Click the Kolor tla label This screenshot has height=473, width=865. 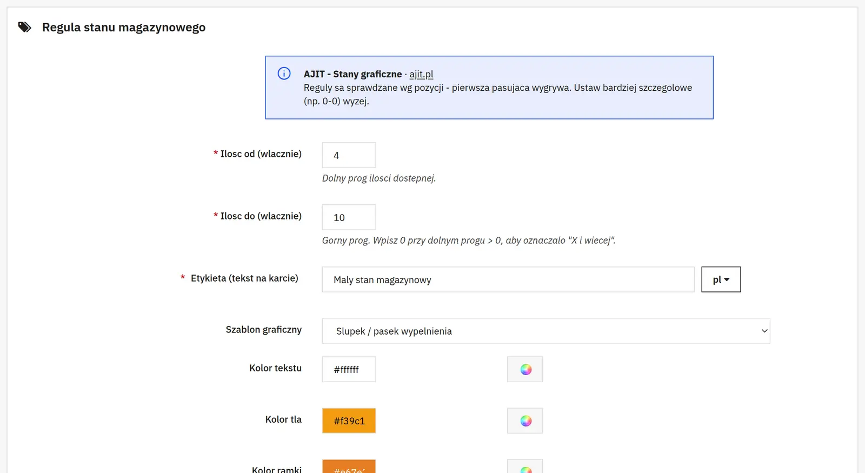(283, 419)
